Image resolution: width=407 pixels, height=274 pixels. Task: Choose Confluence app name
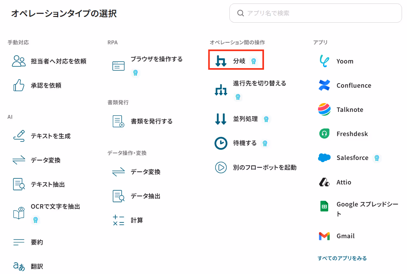coord(354,85)
